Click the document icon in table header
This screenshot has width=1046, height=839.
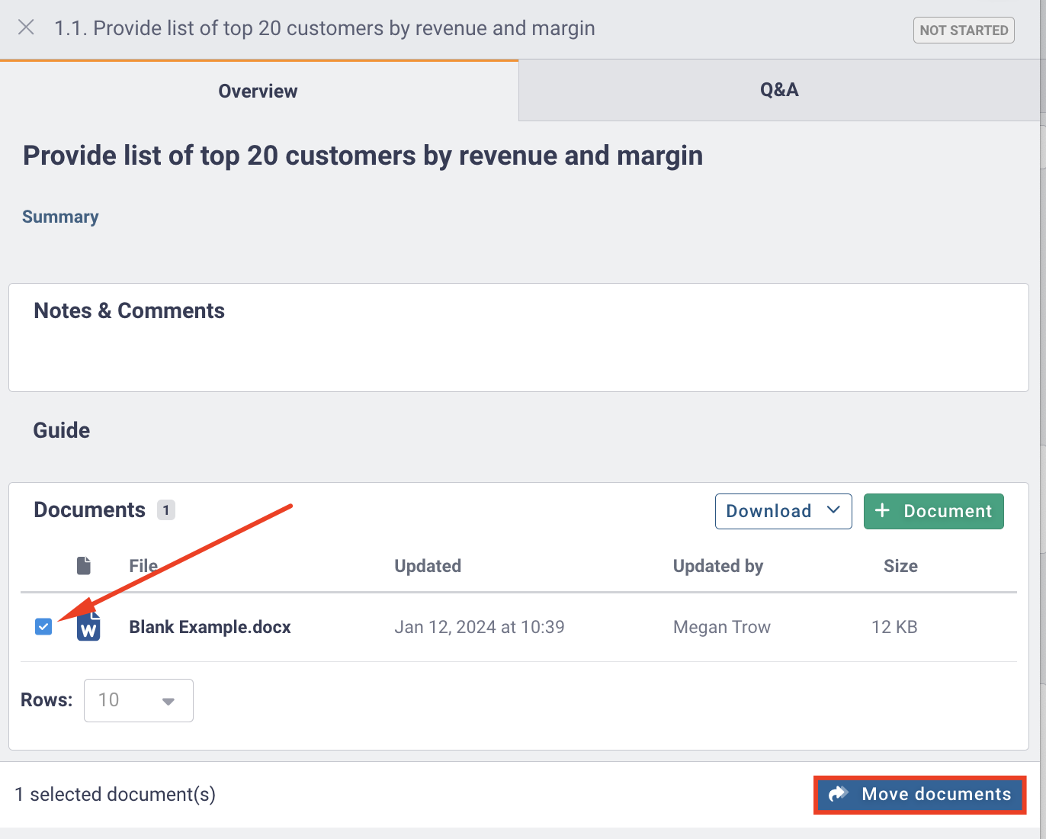tap(84, 566)
